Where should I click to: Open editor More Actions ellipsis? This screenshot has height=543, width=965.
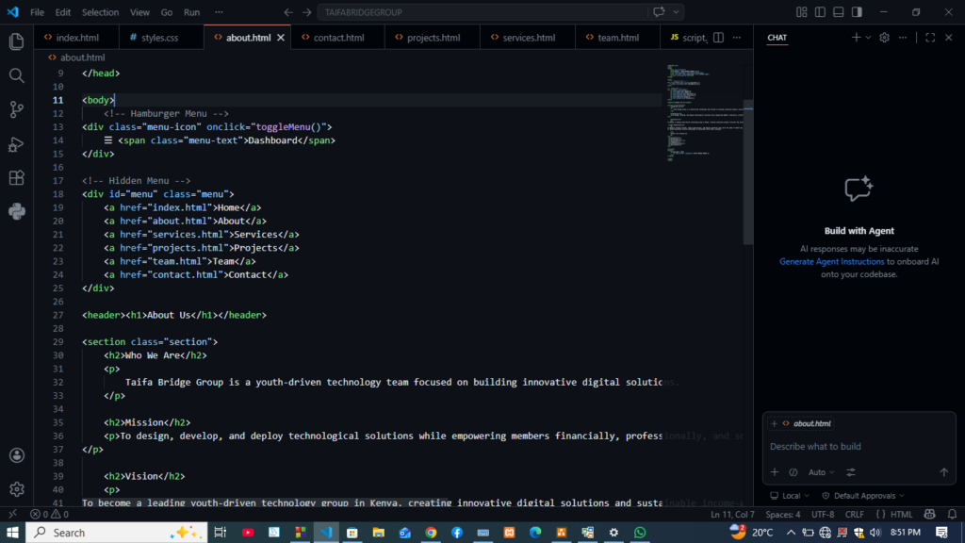(x=737, y=38)
